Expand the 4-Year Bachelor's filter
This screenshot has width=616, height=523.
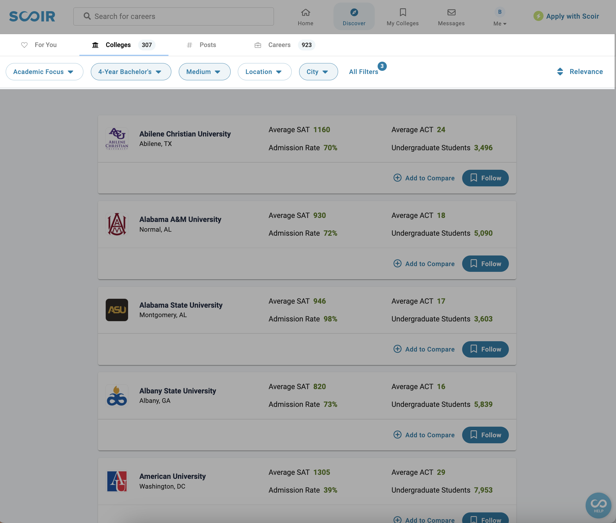(131, 71)
